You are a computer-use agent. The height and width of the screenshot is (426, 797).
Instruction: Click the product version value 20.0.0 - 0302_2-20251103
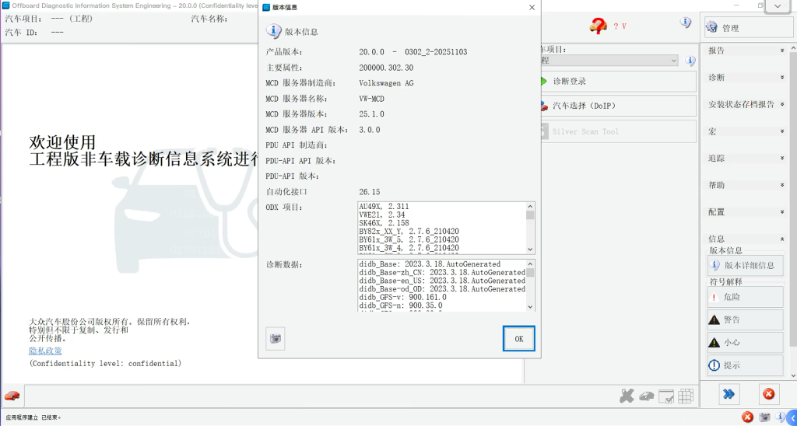coord(413,52)
